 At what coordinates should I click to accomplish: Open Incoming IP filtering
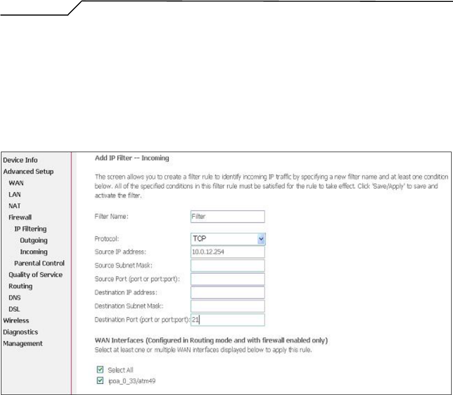pyautogui.click(x=34, y=252)
